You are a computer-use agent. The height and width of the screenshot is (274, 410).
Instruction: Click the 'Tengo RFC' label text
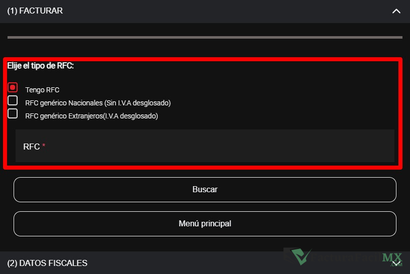point(42,90)
